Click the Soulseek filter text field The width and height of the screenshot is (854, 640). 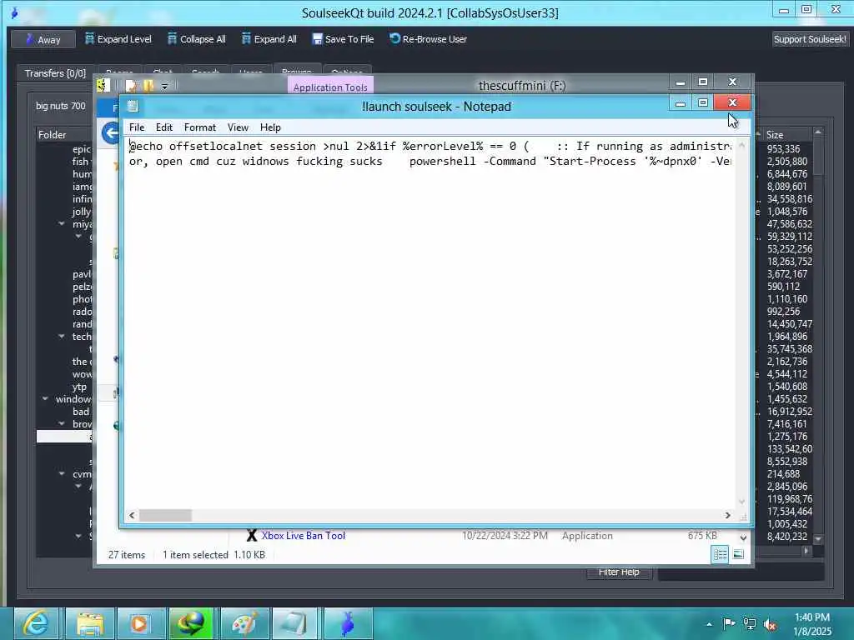(741, 572)
